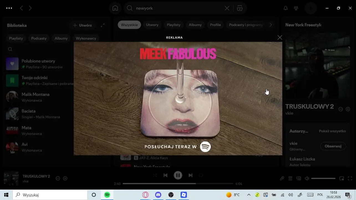Select the Profile filter tab
356x200 pixels.
(215, 25)
